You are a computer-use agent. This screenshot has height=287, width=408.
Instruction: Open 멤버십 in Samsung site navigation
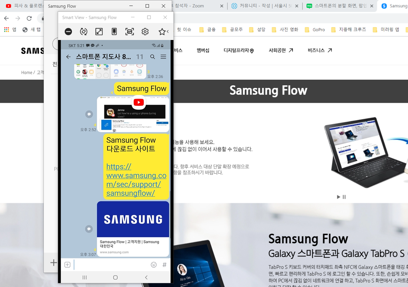click(x=203, y=50)
